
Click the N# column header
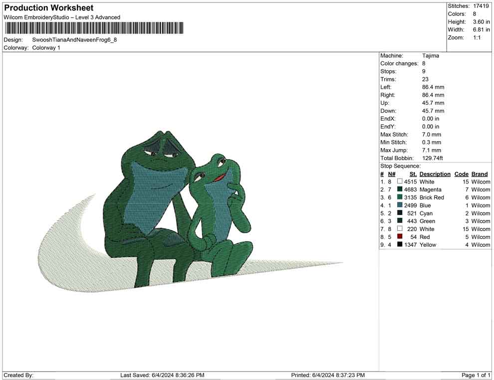392,174
